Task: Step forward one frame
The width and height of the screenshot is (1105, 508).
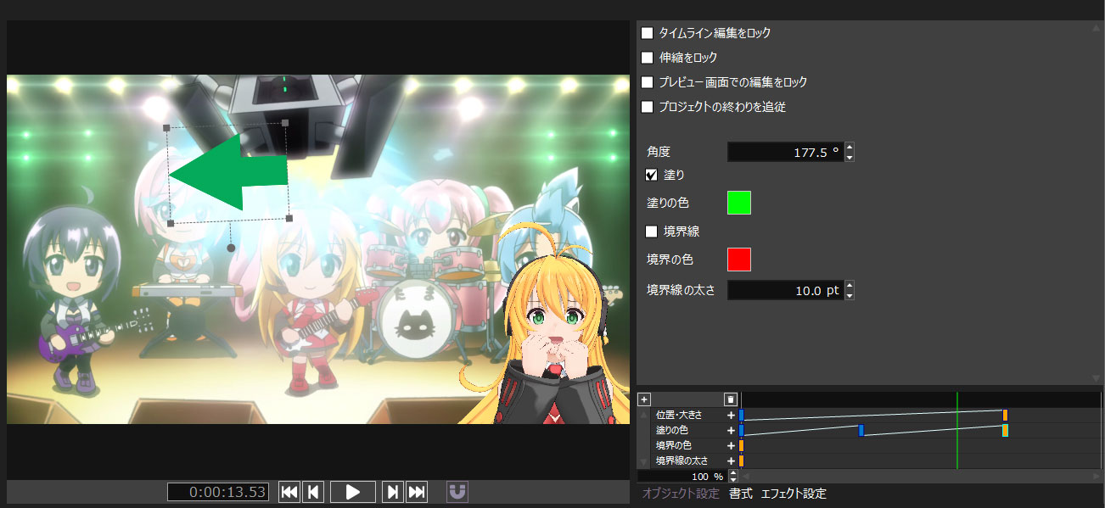Action: [x=393, y=492]
